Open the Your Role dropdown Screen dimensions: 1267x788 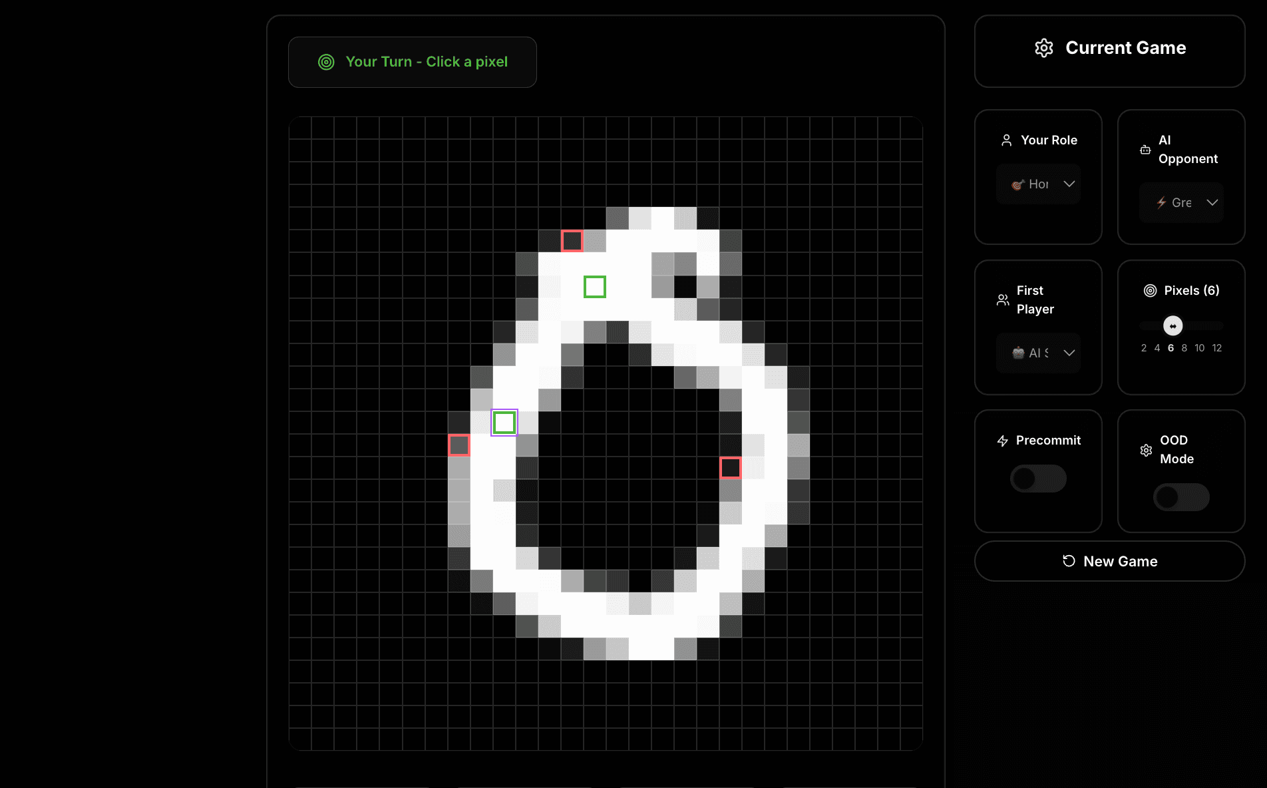(x=1038, y=184)
